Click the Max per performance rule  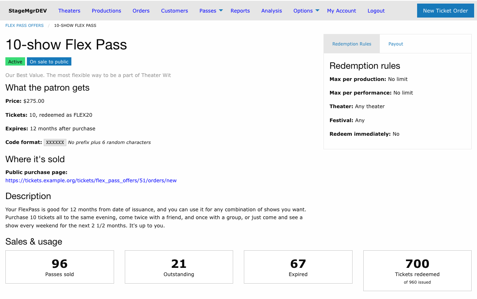click(371, 93)
